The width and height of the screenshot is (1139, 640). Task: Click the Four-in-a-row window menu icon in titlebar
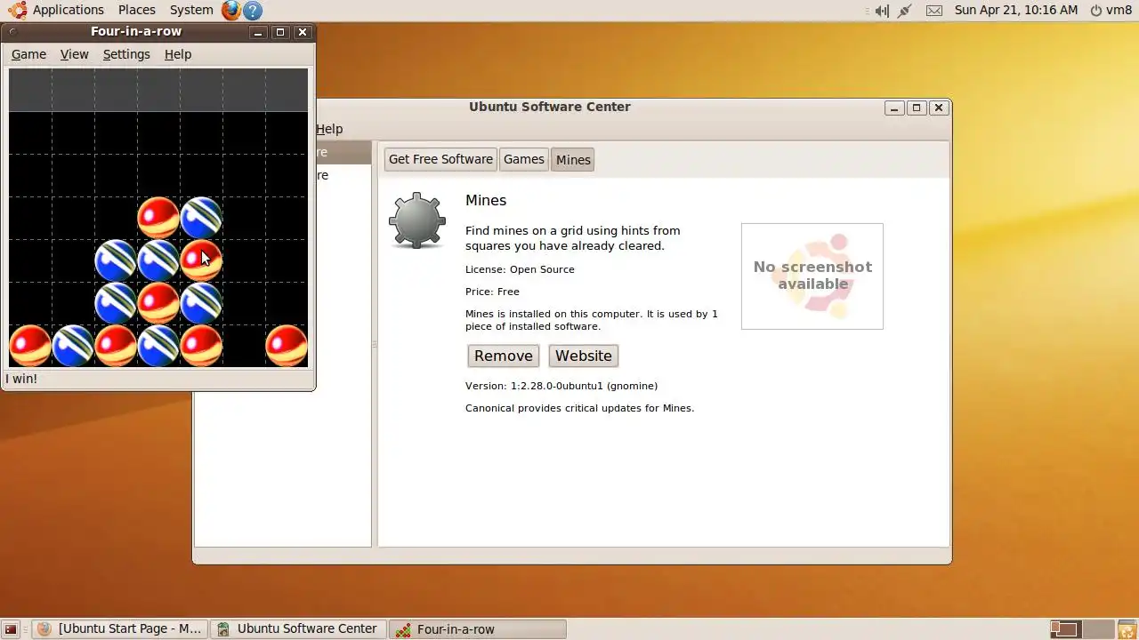click(12, 32)
